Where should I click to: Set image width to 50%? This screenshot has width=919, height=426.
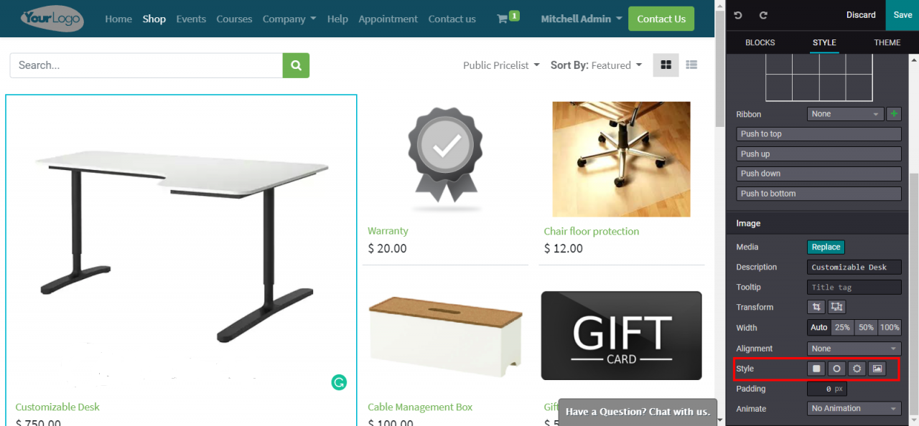click(x=866, y=327)
